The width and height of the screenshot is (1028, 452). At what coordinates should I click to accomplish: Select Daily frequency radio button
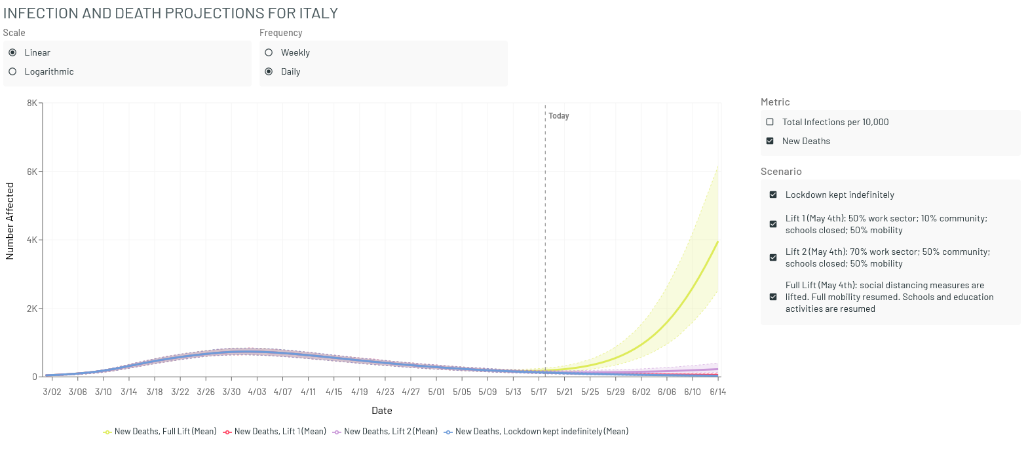[269, 71]
